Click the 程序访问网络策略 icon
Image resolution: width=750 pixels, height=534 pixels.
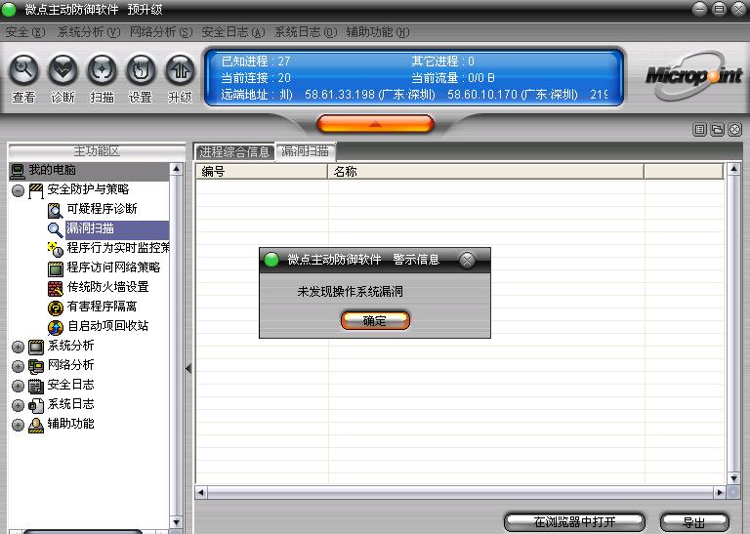pyautogui.click(x=55, y=268)
